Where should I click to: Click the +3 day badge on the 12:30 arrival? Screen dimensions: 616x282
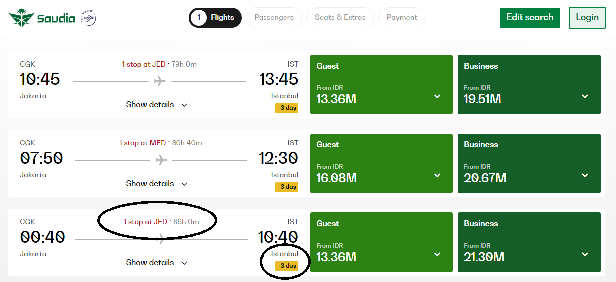tap(287, 187)
